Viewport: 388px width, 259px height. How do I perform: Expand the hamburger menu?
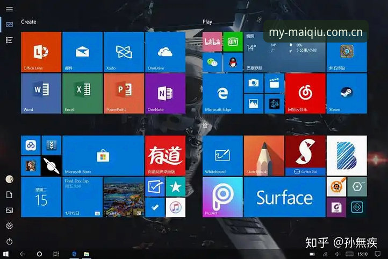pyautogui.click(x=9, y=9)
